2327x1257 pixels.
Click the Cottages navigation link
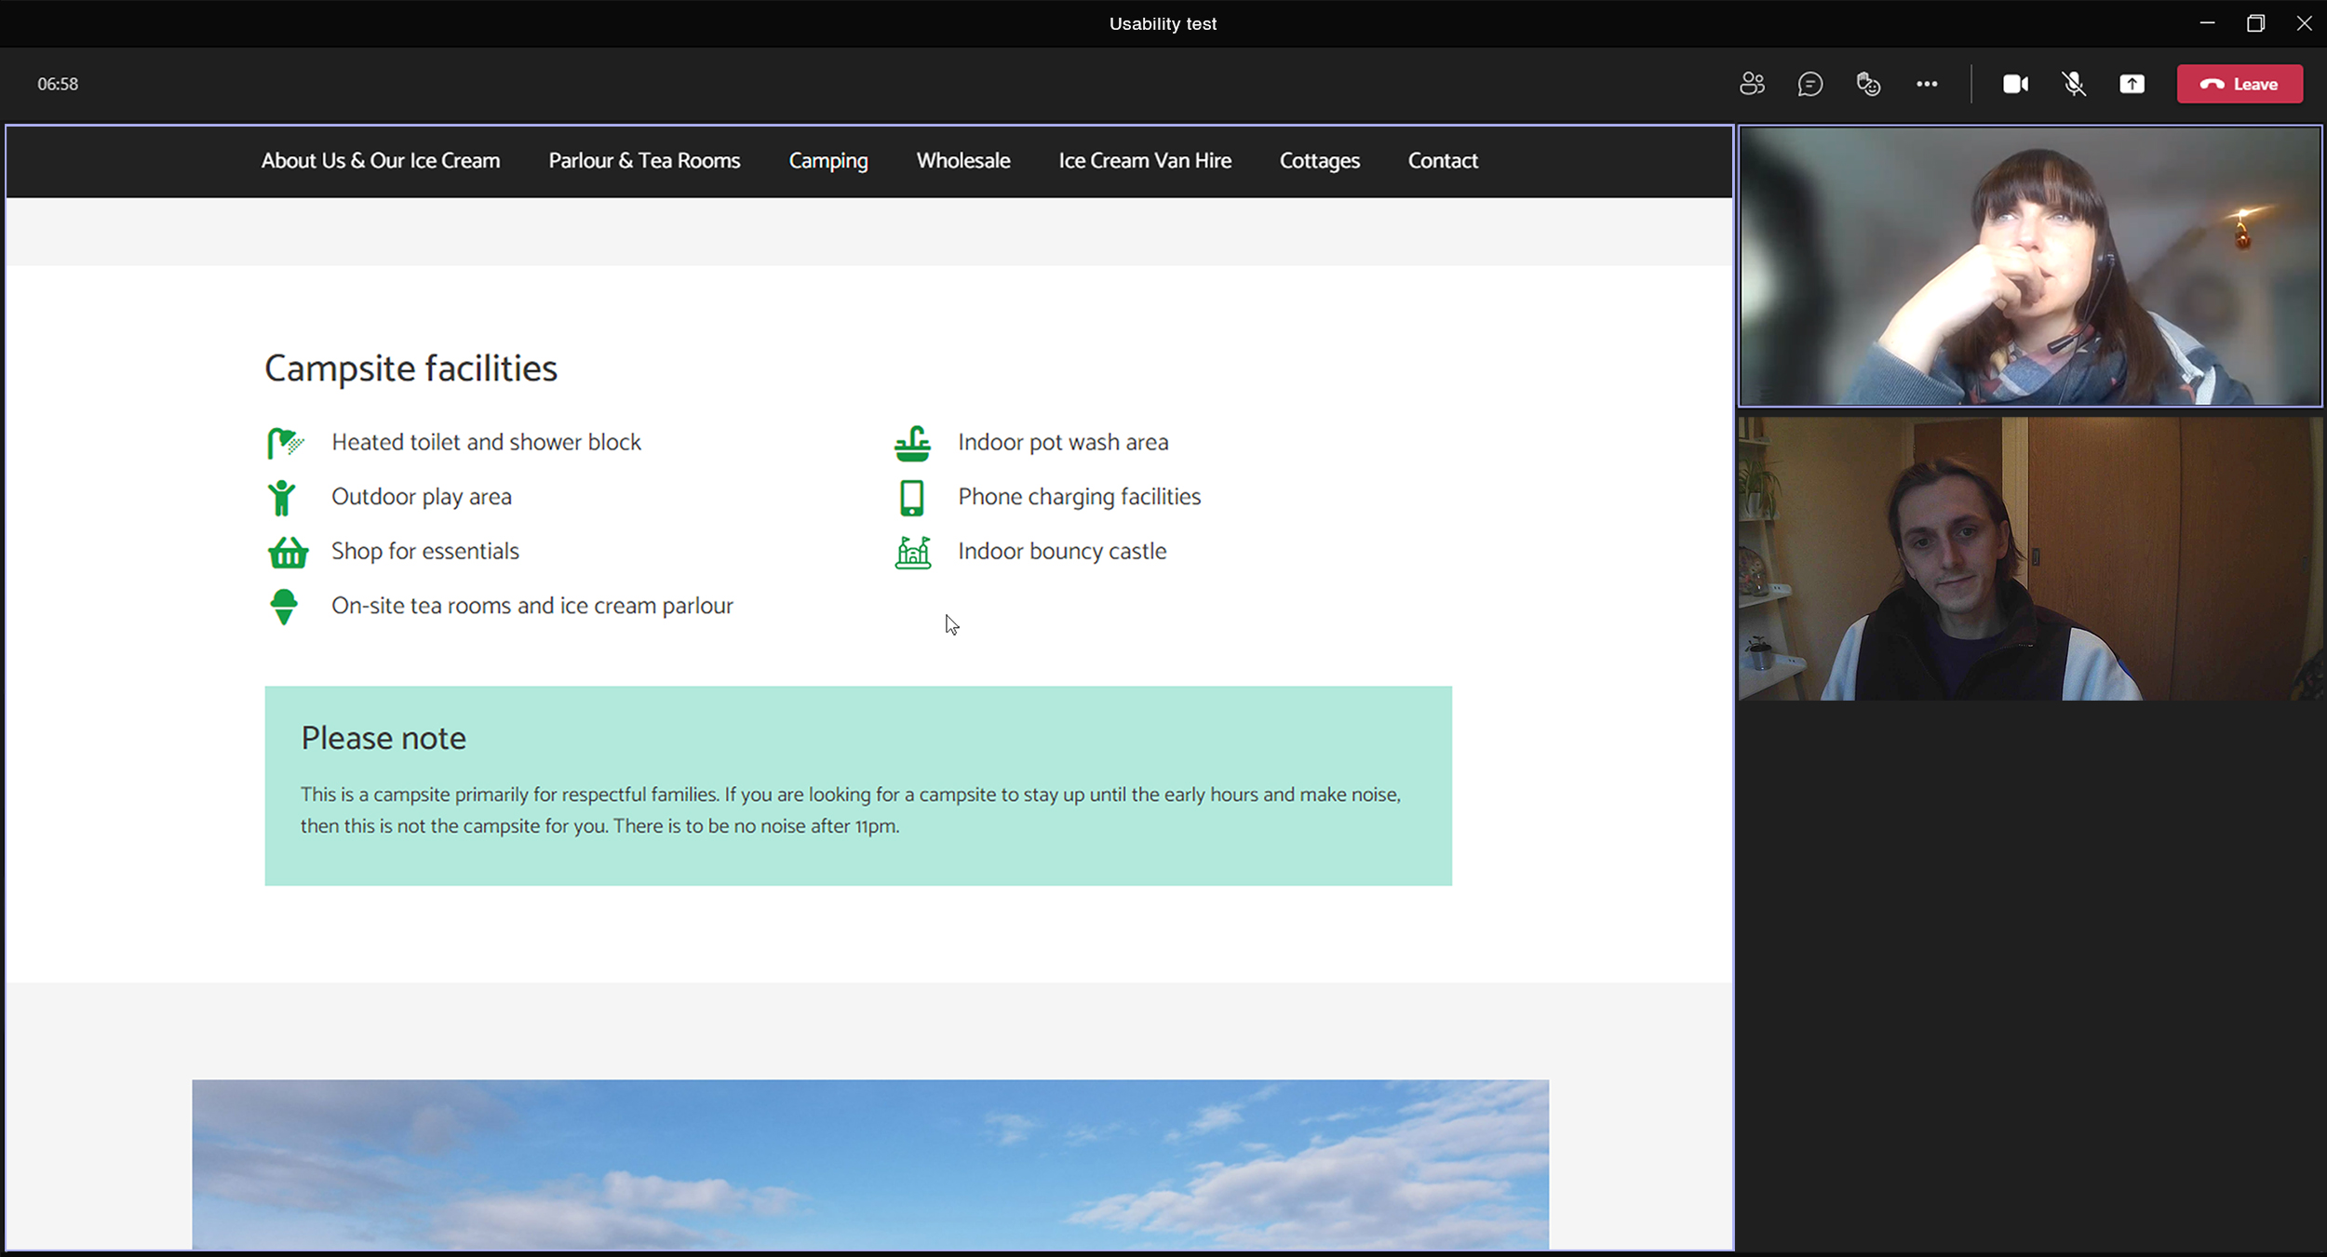[1319, 160]
